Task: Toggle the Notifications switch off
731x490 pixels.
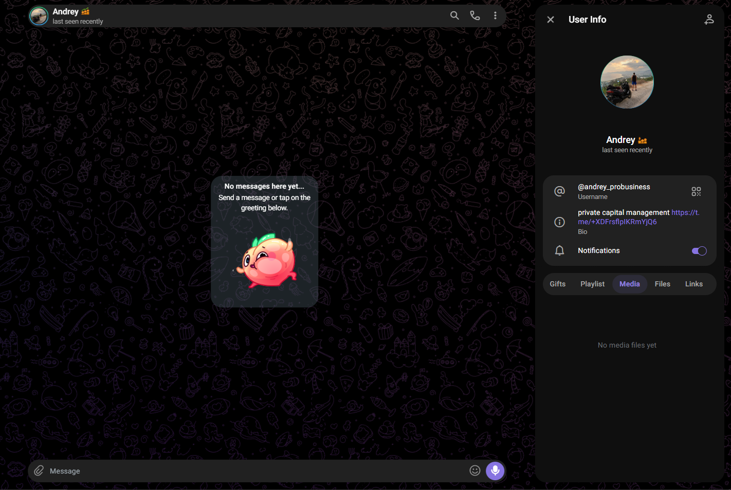Action: pos(699,251)
